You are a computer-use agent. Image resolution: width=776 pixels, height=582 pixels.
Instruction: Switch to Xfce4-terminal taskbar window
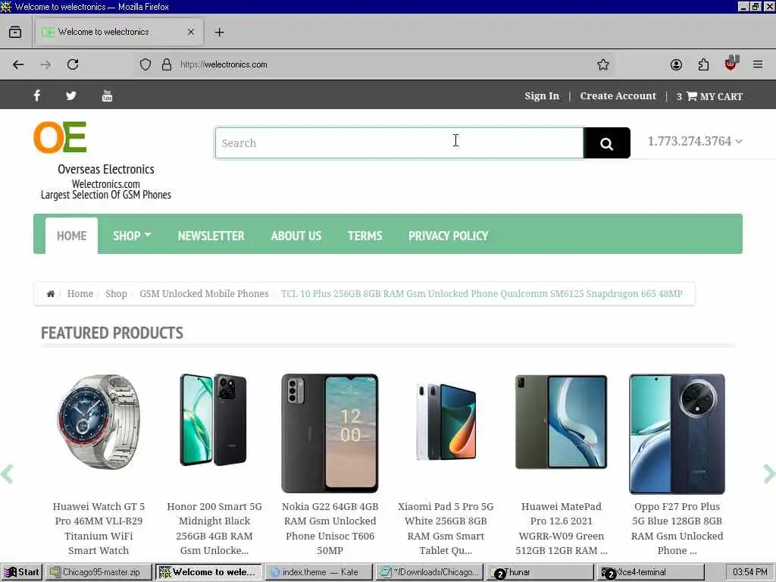pyautogui.click(x=650, y=572)
